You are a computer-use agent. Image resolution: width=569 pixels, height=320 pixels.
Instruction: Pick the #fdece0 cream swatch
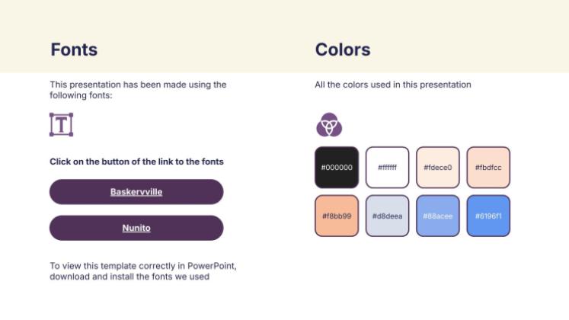tap(437, 167)
